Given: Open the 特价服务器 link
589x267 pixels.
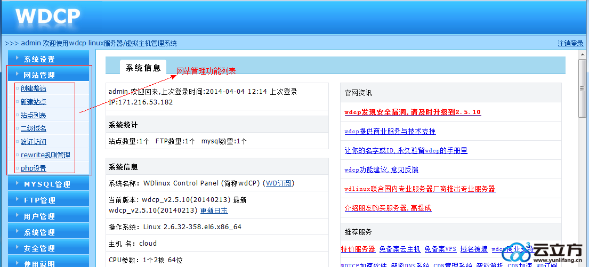Looking at the screenshot, I should [x=358, y=249].
